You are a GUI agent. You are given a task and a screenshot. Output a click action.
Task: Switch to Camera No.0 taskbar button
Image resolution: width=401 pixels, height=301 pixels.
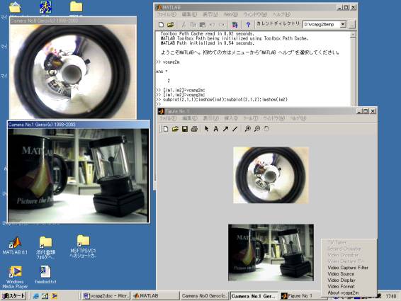[204, 296]
